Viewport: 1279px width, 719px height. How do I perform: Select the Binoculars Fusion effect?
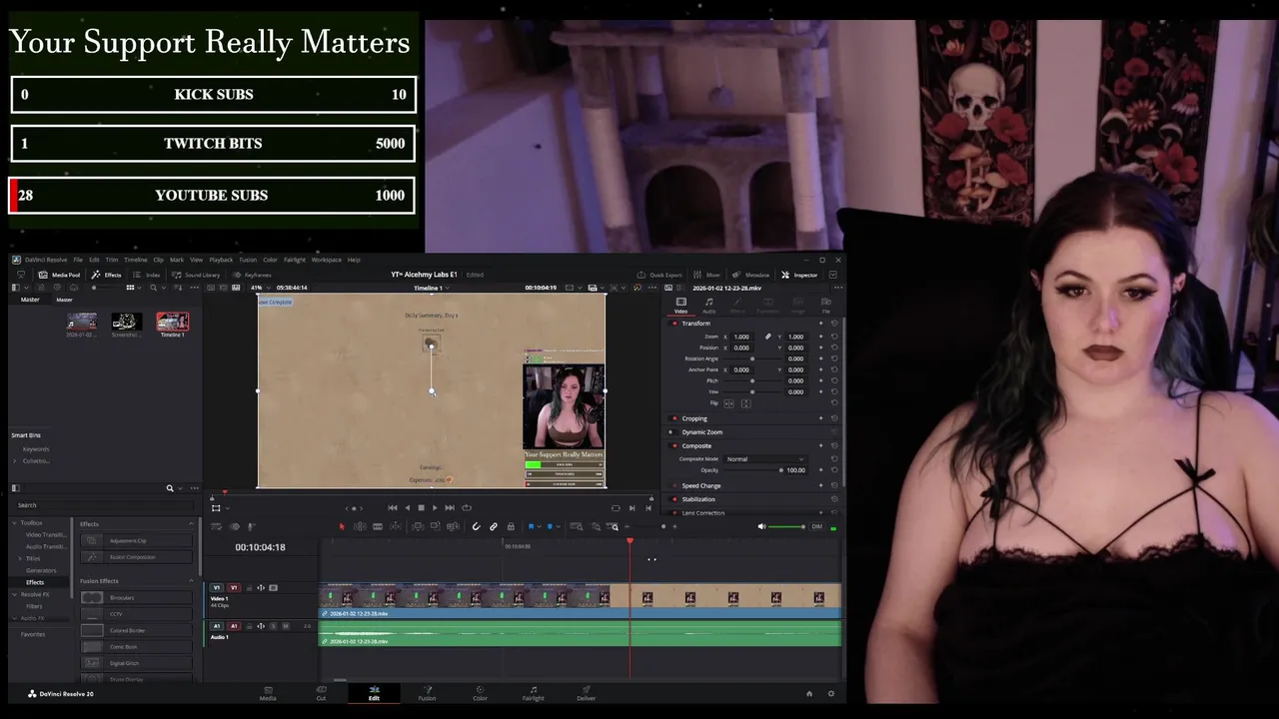point(136,598)
